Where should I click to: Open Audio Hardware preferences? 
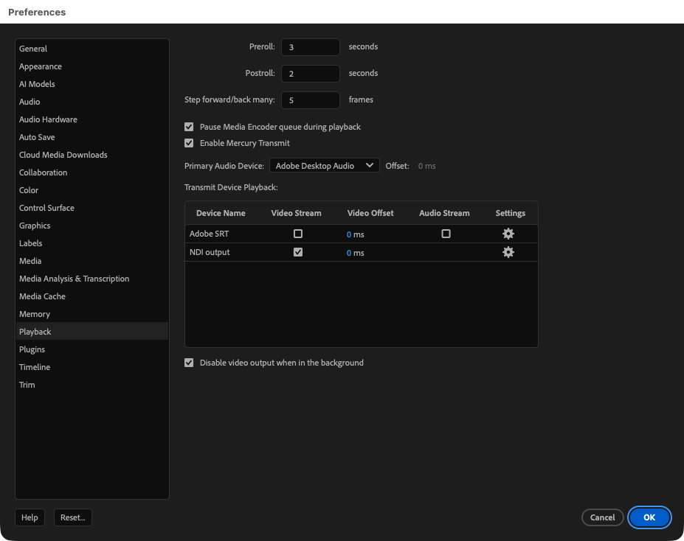tap(92, 119)
